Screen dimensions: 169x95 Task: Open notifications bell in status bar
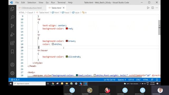pyautogui.click(x=157, y=80)
